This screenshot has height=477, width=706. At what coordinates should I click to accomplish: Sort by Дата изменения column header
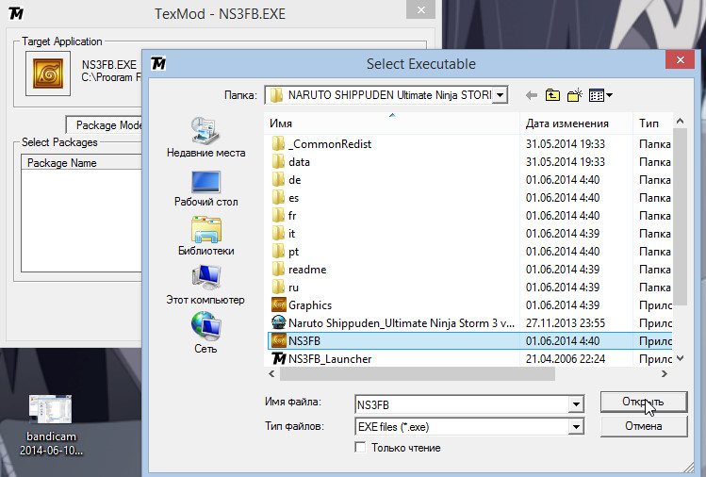point(576,123)
